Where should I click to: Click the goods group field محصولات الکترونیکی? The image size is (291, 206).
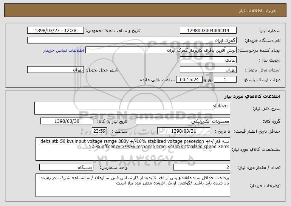point(183,121)
